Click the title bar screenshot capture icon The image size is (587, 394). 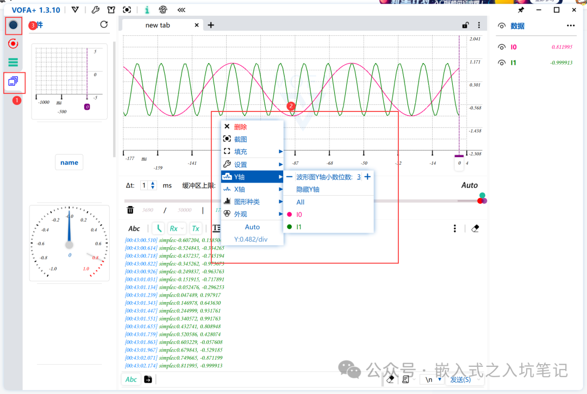(x=127, y=10)
